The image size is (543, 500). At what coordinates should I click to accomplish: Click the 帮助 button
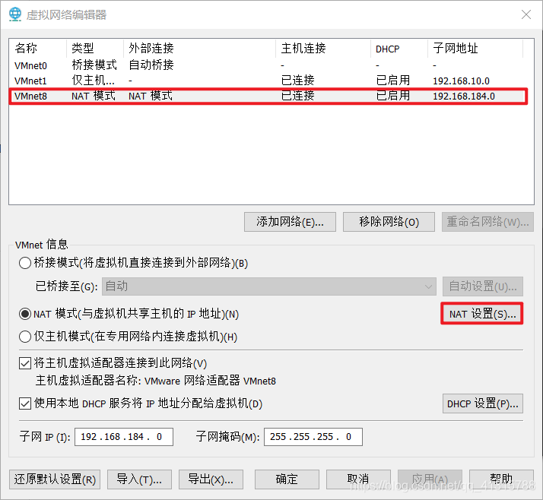coord(501,479)
